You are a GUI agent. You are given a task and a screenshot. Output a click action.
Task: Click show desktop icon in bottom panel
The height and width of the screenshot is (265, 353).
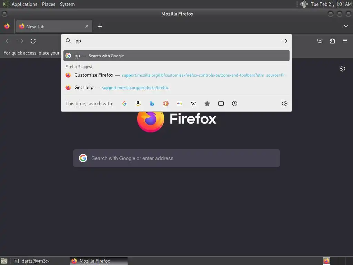(x=4, y=261)
